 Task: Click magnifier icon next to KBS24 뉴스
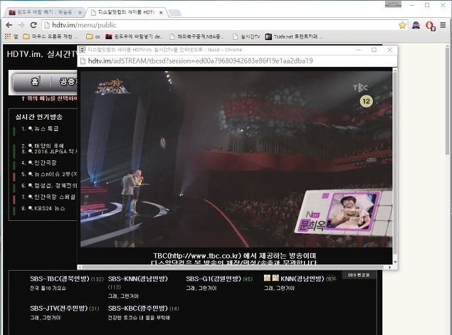click(x=31, y=208)
